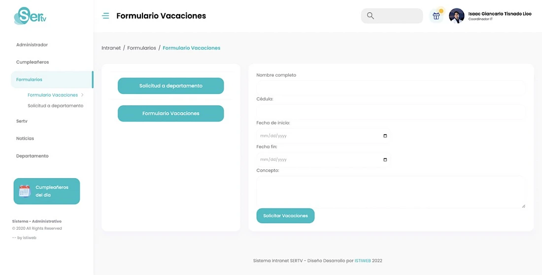Click the Solicitud a departamento button
The image size is (542, 275).
point(171,86)
